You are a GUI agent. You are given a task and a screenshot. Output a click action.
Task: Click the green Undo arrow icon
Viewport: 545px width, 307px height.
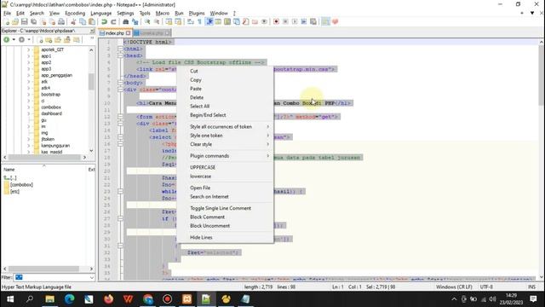(x=104, y=21)
